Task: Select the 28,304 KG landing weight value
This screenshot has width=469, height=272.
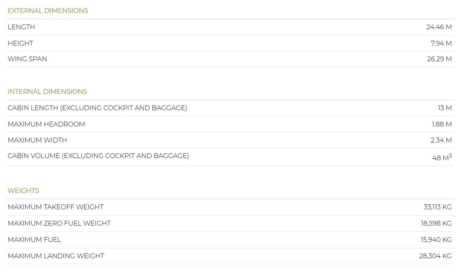Action: (435, 256)
